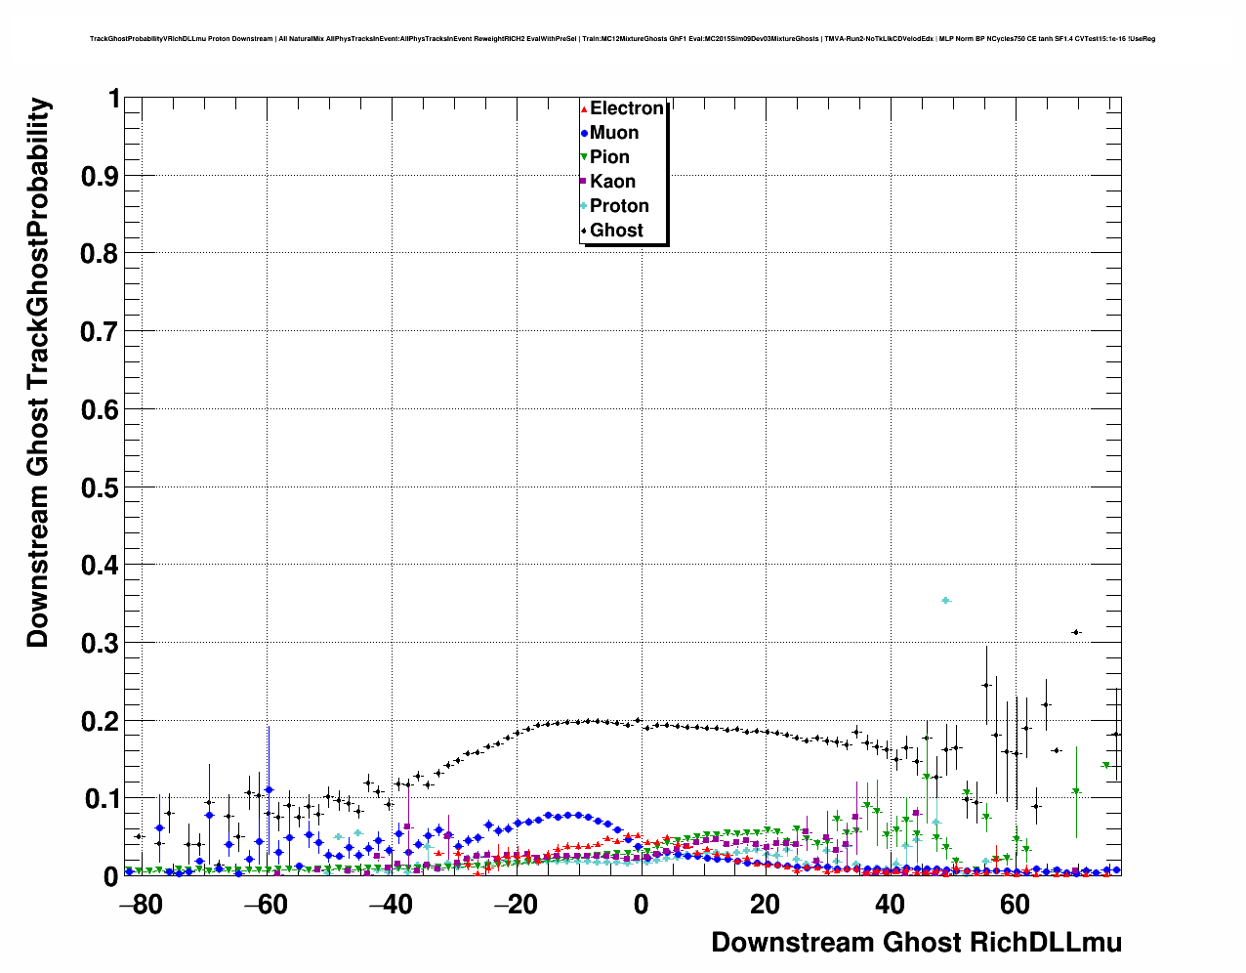Click the y-axis tick label "0.9"
Image resolution: width=1246 pixels, height=973 pixels.
click(x=101, y=177)
